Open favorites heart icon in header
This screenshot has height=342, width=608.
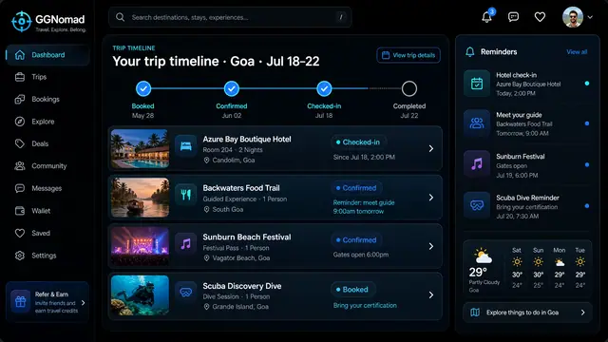click(x=540, y=17)
